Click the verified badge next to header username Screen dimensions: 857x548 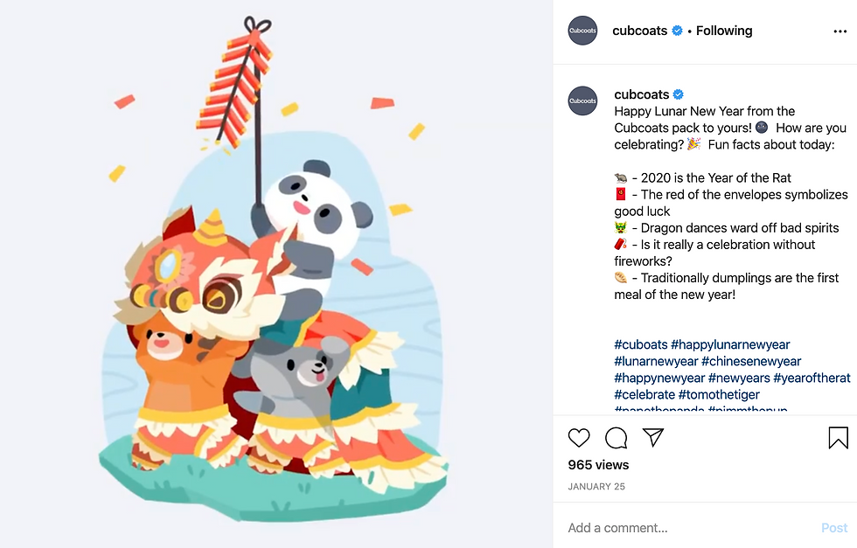[x=677, y=31]
